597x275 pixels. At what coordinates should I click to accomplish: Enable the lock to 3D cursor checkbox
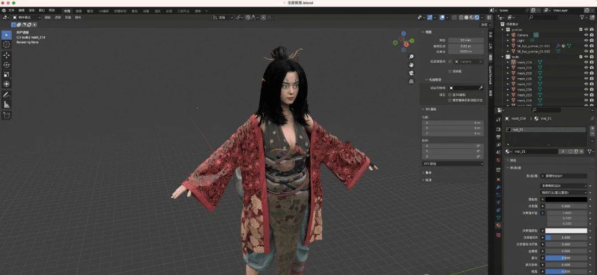coord(450,94)
